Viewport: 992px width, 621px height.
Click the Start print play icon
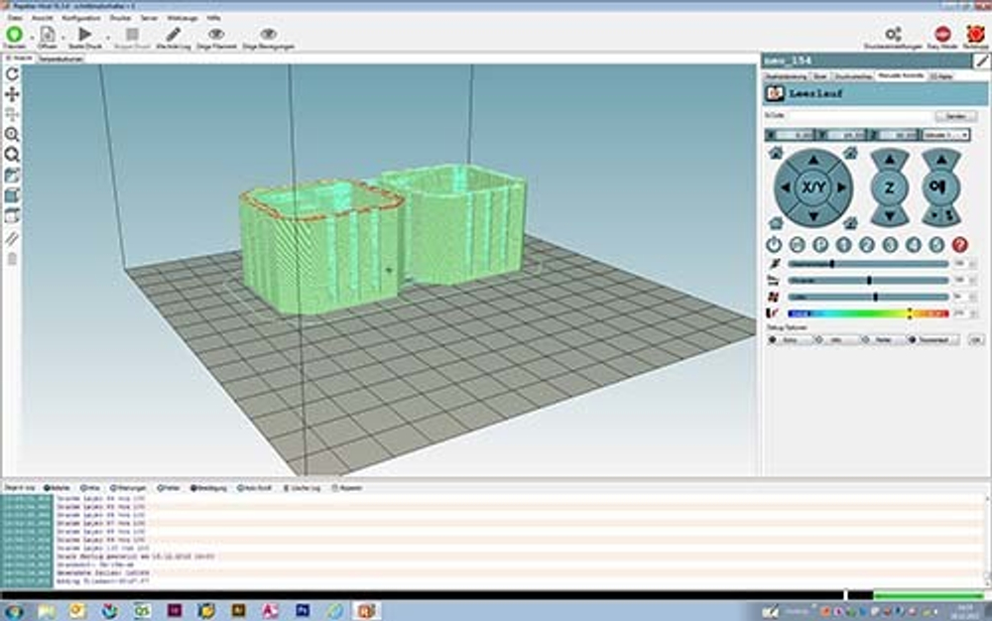tap(85, 35)
